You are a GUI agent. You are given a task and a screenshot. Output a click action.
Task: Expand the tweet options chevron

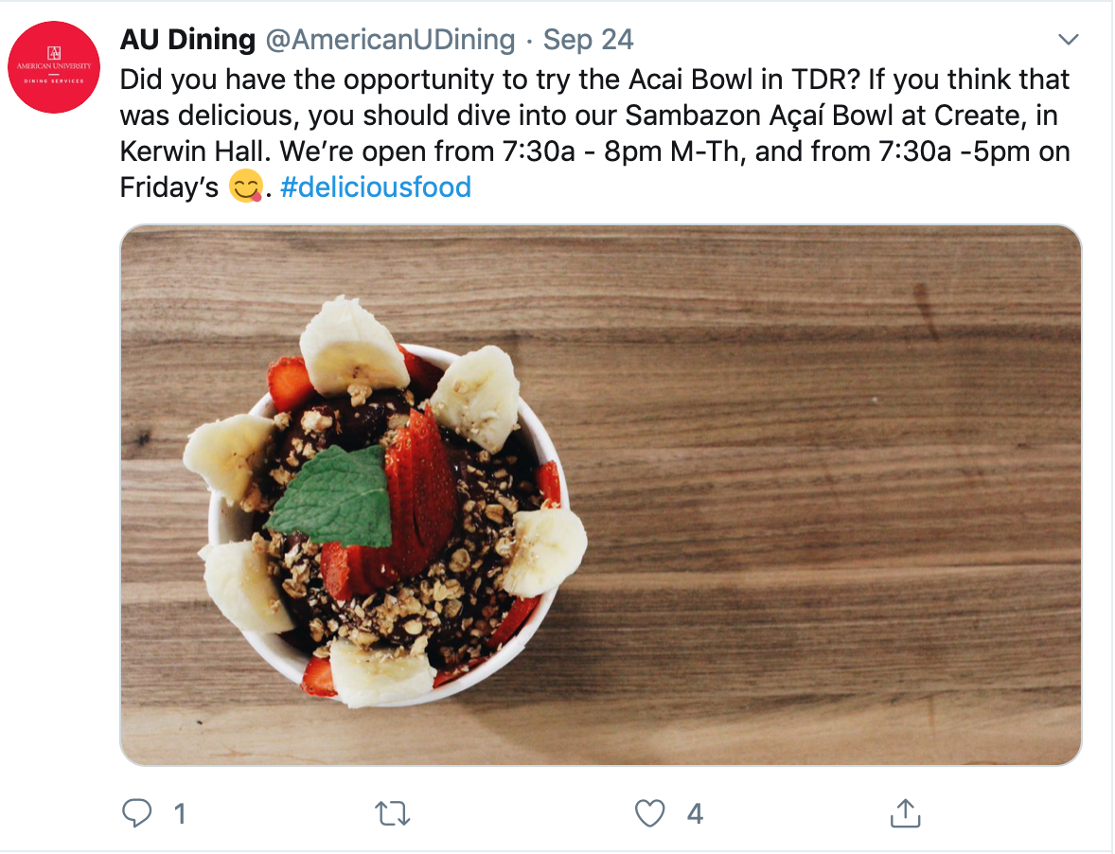pos(1068,40)
